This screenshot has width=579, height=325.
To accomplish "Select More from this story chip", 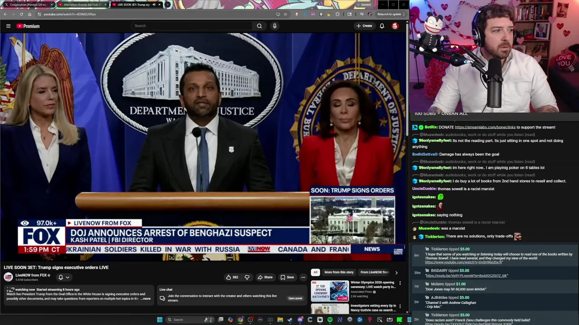I will click(x=339, y=272).
